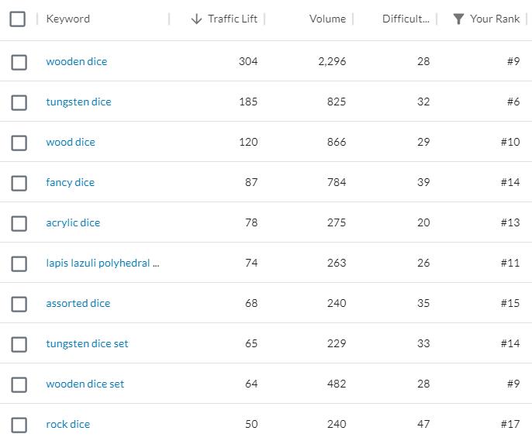Enable the checkbox for rock dice
This screenshot has width=532, height=441.
[x=19, y=425]
